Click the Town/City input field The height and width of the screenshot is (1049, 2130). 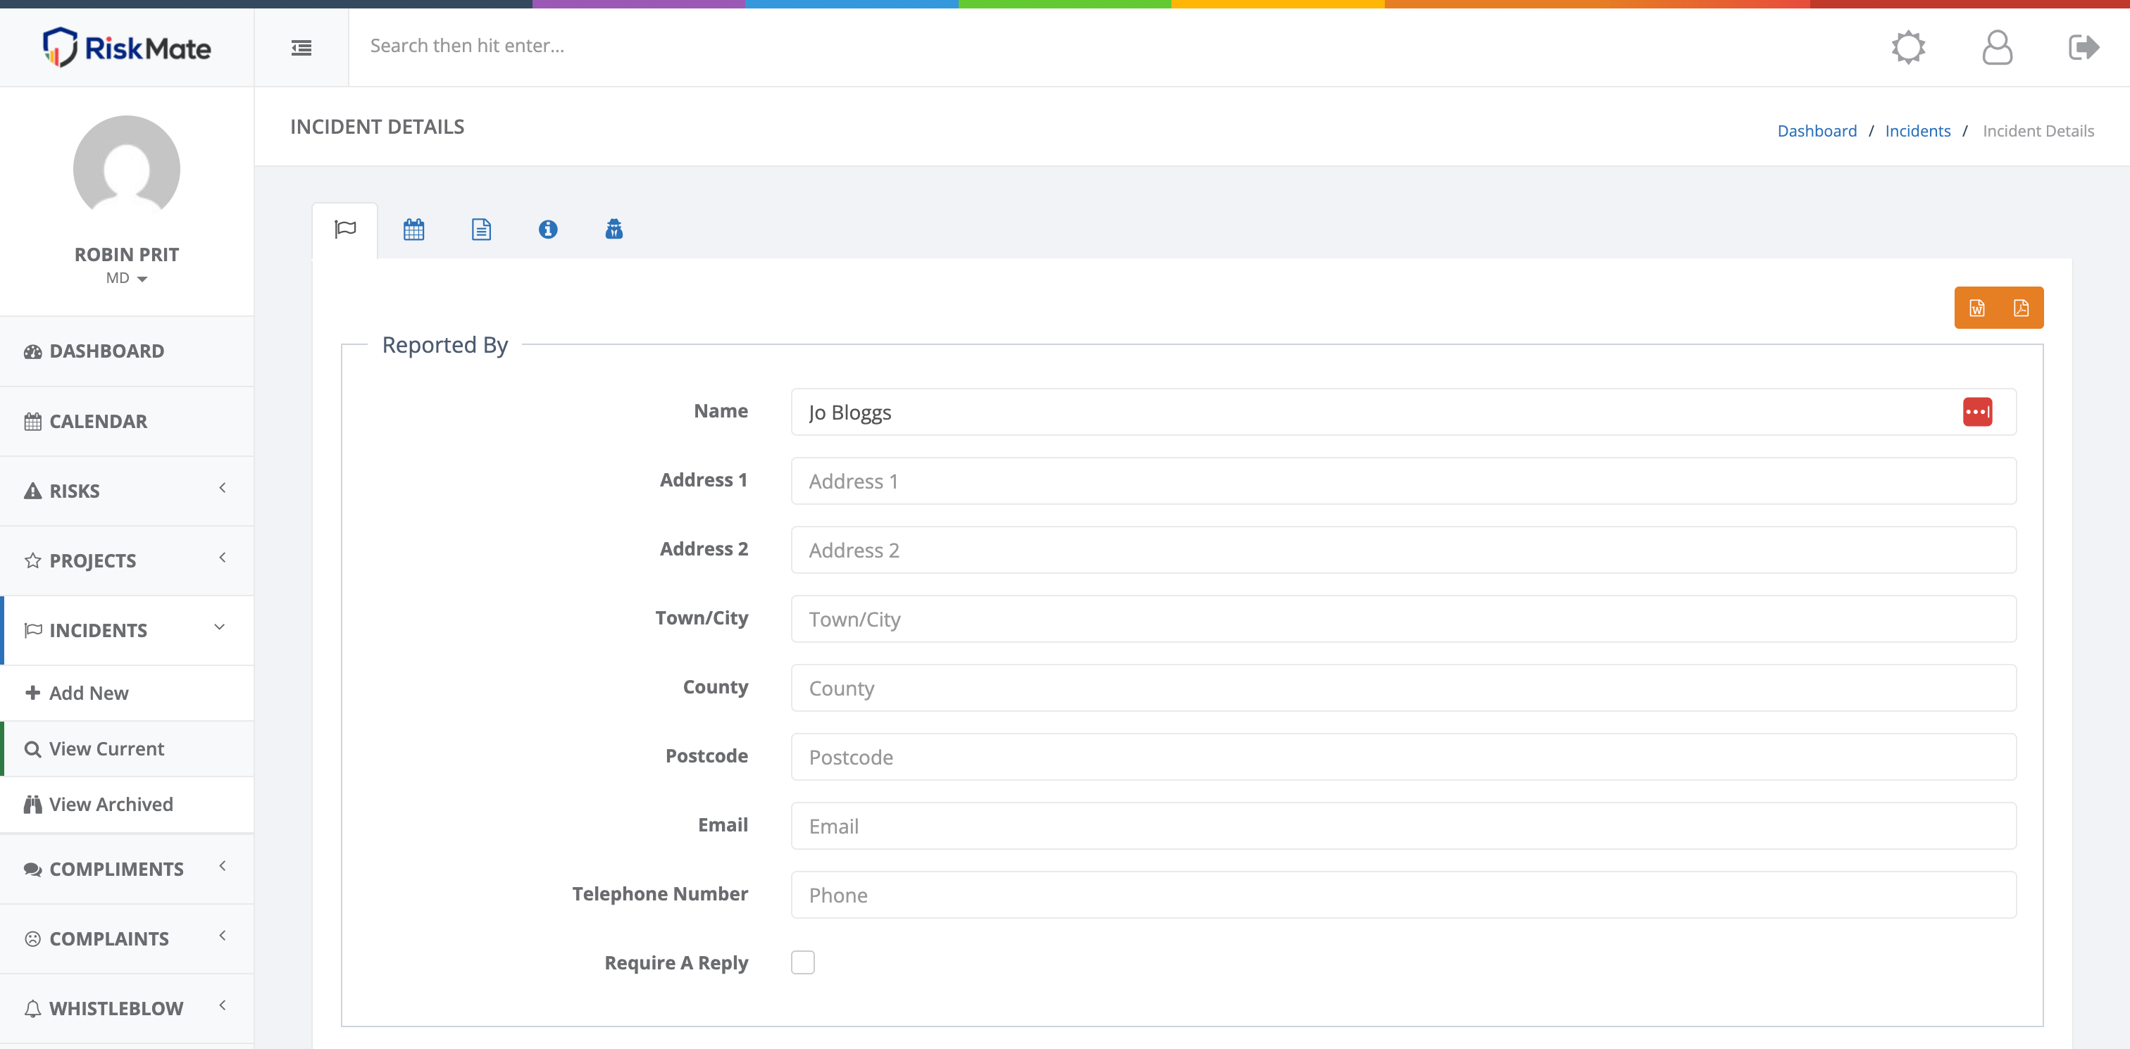click(x=1403, y=619)
